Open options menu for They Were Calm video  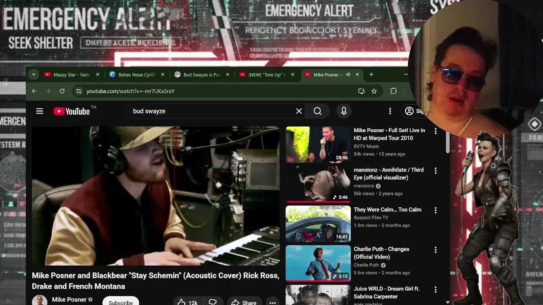point(435,211)
